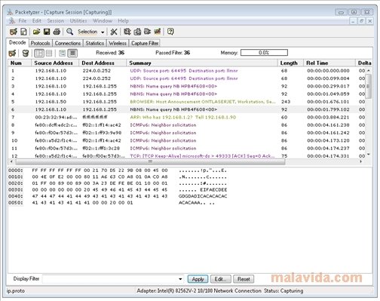Click the Status: Capturing status bar text
The width and height of the screenshot is (380, 301).
283,291
